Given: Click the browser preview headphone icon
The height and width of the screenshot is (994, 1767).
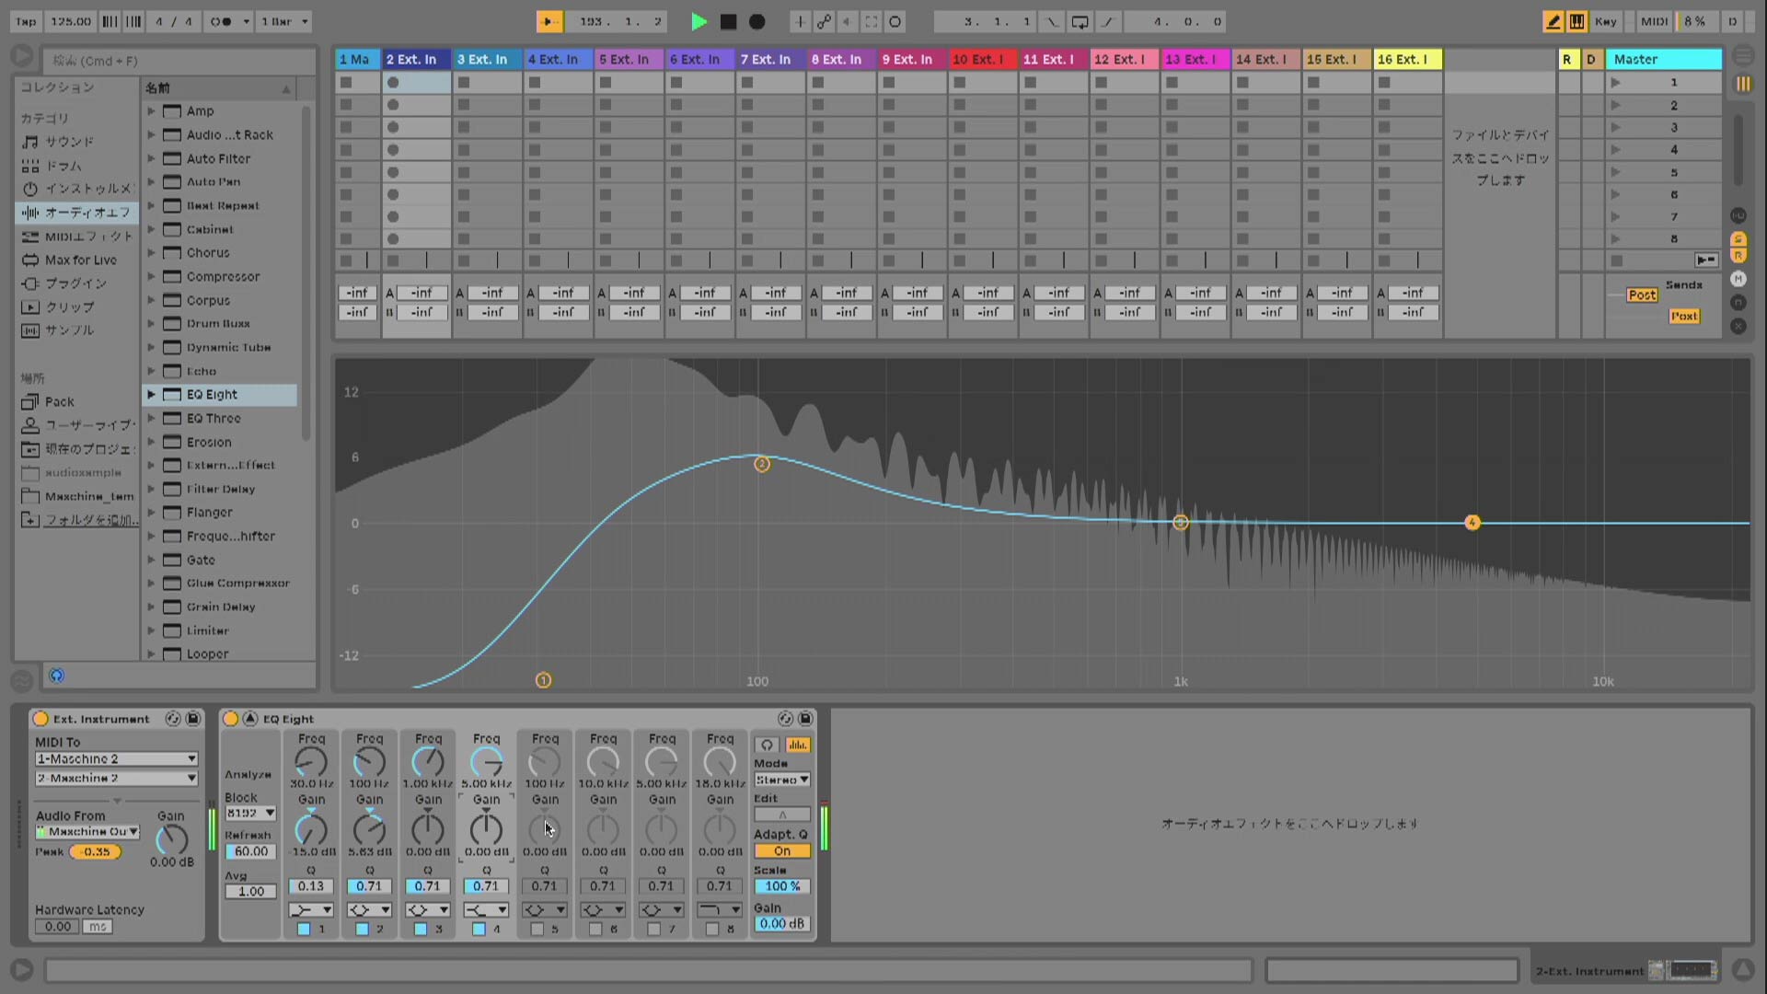Looking at the screenshot, I should (x=57, y=676).
